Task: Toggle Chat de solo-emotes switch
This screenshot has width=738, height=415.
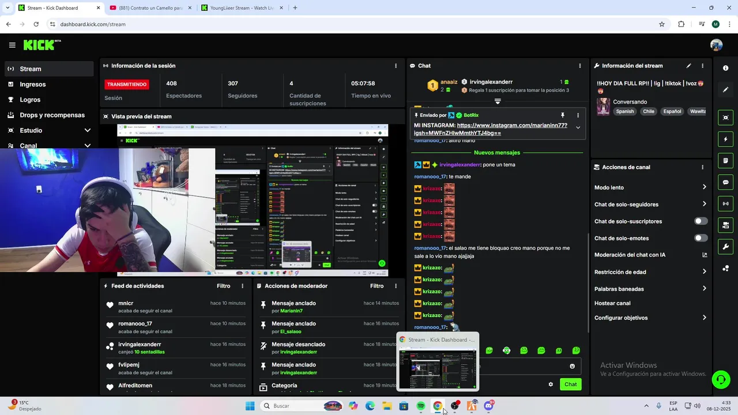Action: click(x=701, y=238)
